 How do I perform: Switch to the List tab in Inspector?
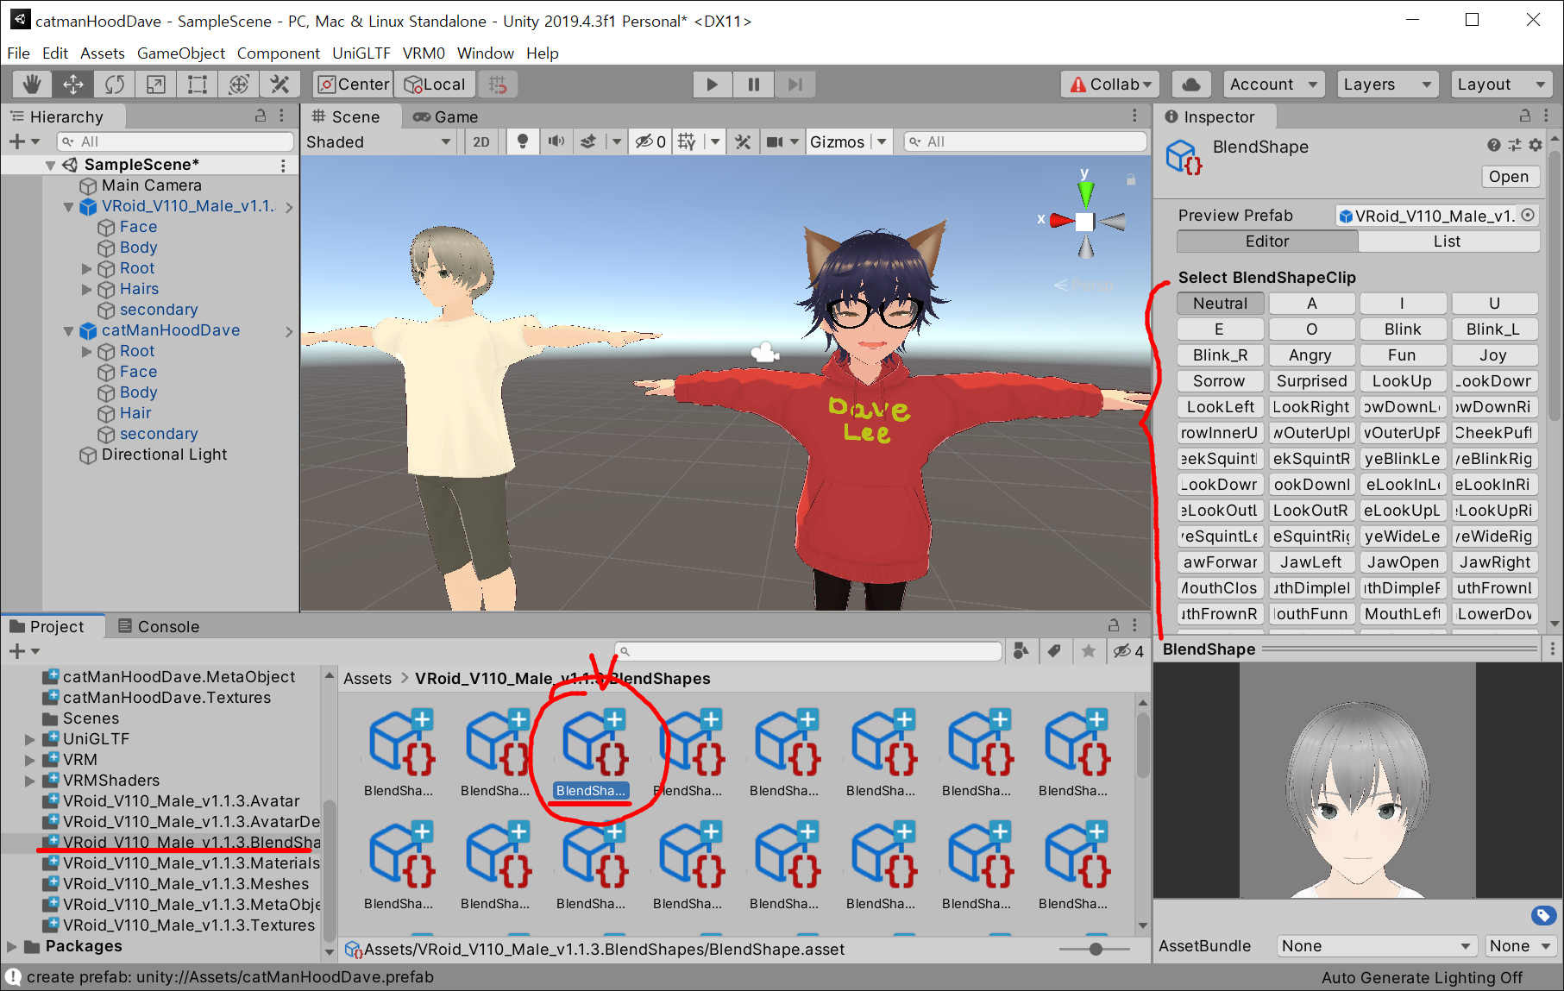(x=1448, y=242)
